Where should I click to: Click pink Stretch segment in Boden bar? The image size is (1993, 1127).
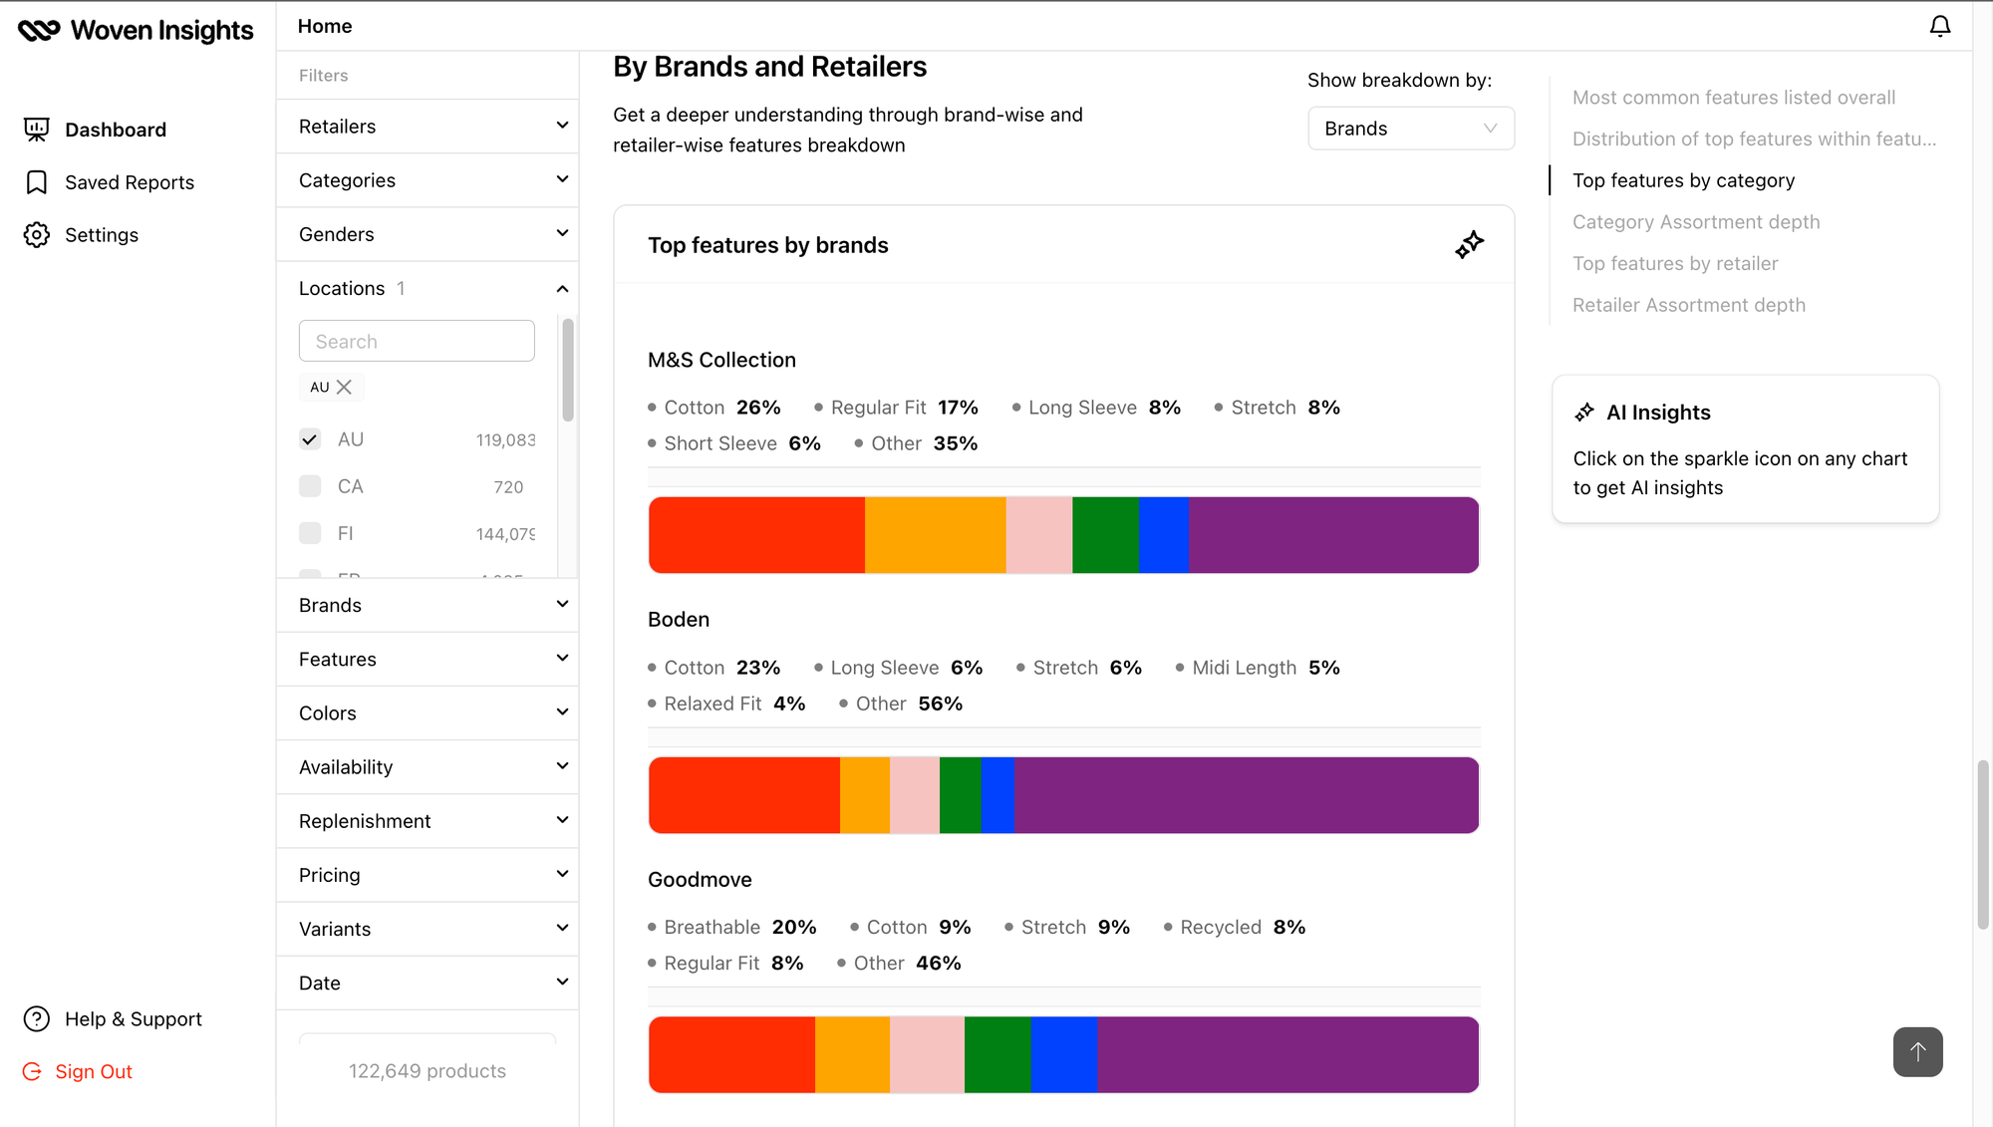tap(914, 795)
